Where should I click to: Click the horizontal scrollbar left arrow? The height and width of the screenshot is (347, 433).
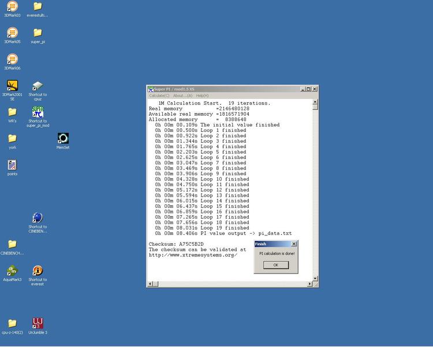coord(150,284)
